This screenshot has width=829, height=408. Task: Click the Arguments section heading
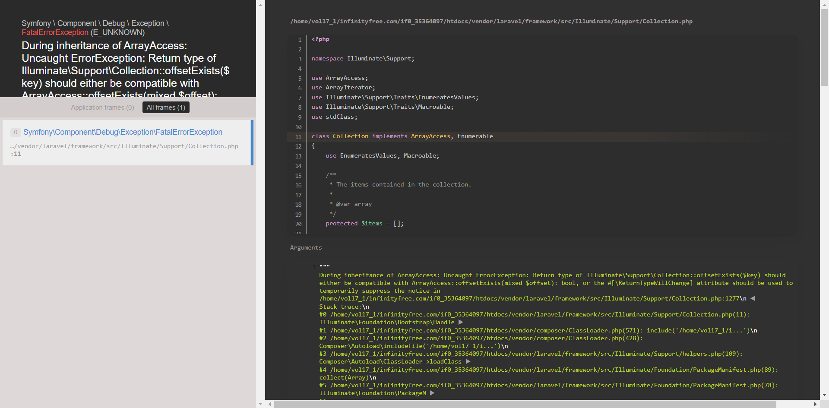click(x=306, y=247)
